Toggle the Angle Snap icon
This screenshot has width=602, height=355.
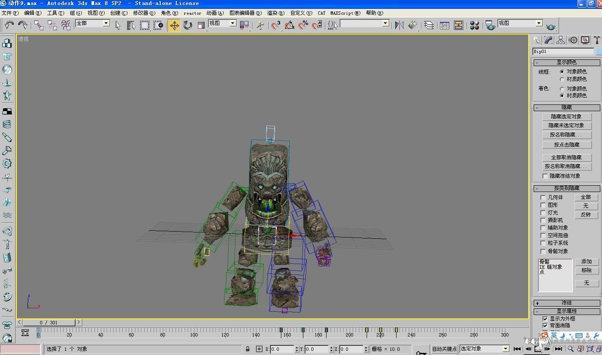point(289,25)
